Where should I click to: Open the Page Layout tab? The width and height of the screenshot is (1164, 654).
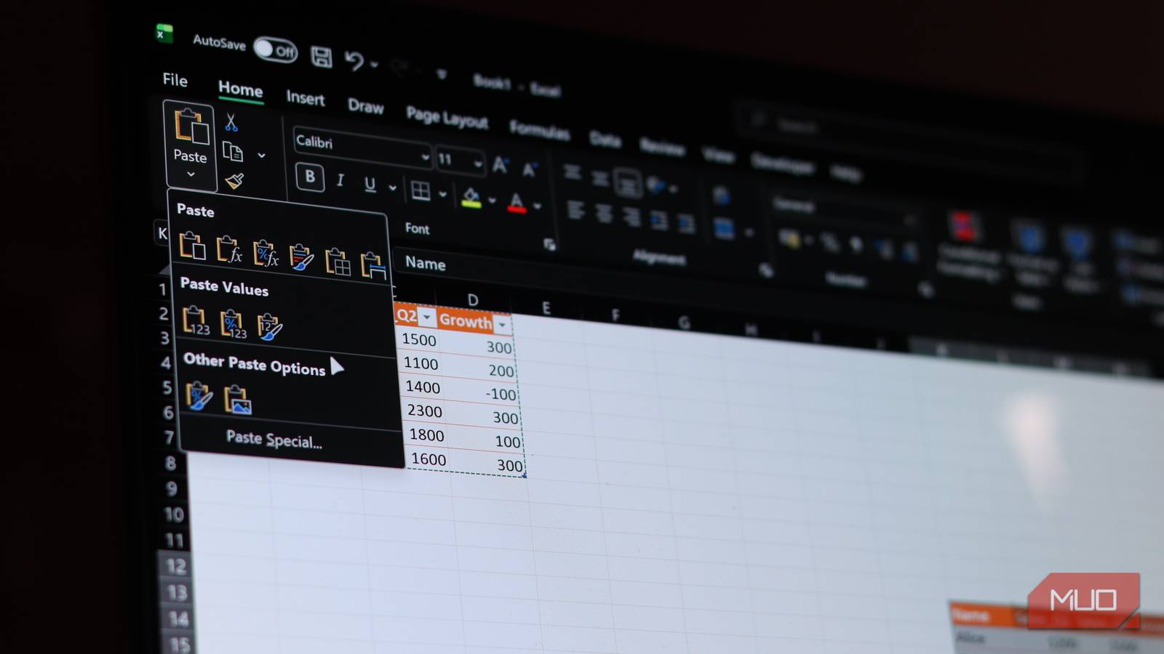447,118
